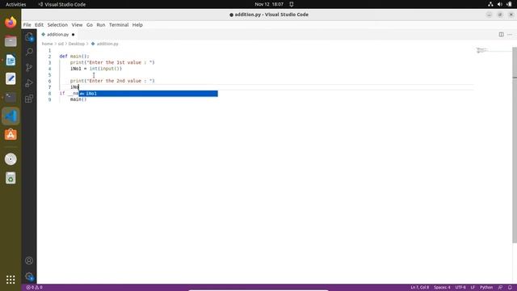This screenshot has height=291, width=517.
Task: Open Visual Studio Code app menu in top bar
Action: tap(62, 4)
